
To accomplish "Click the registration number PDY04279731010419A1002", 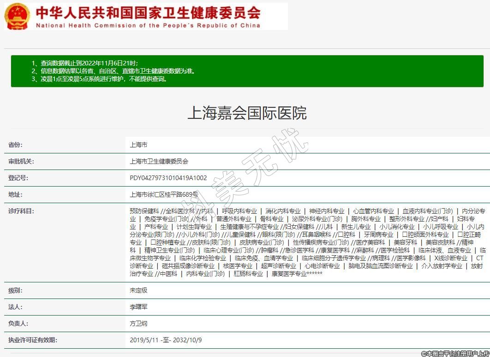I will (x=168, y=178).
